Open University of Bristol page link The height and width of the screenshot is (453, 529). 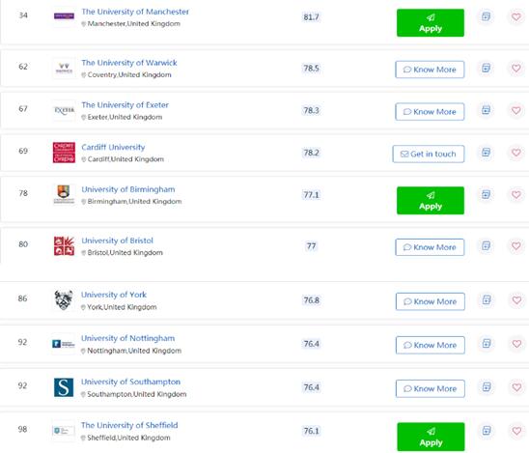pos(117,241)
